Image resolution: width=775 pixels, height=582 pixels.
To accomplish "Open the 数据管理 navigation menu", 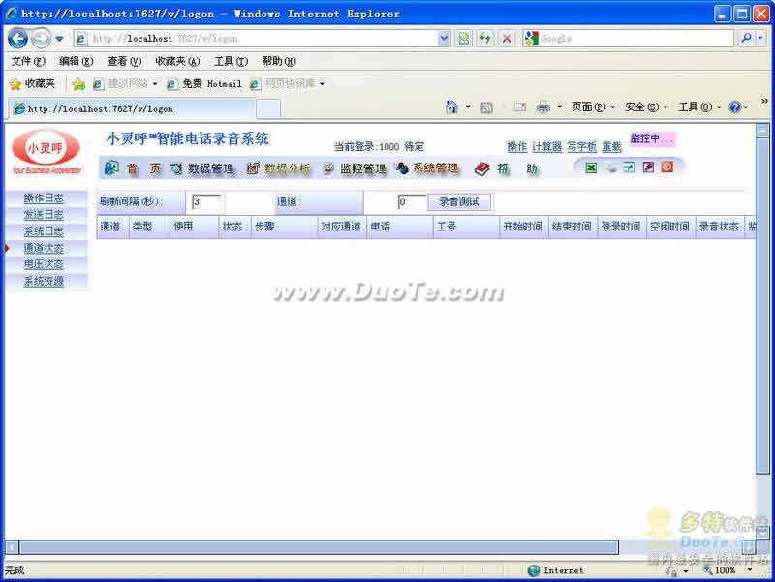I will [210, 169].
